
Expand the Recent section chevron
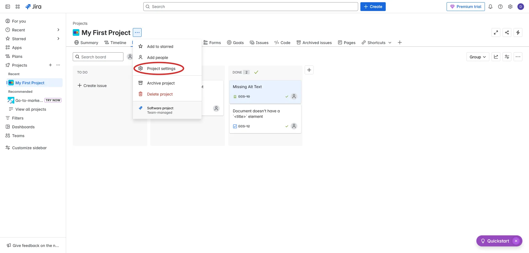pyautogui.click(x=58, y=30)
